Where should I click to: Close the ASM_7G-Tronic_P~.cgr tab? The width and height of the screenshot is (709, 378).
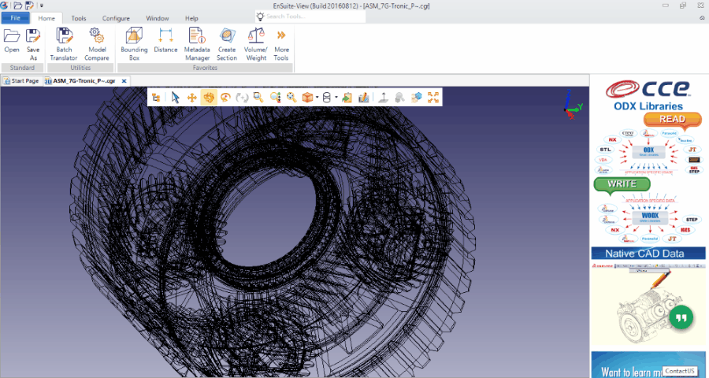[124, 81]
